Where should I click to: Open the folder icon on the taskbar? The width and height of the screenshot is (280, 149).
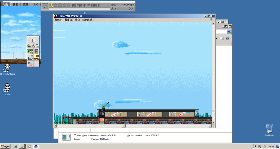coord(22,146)
